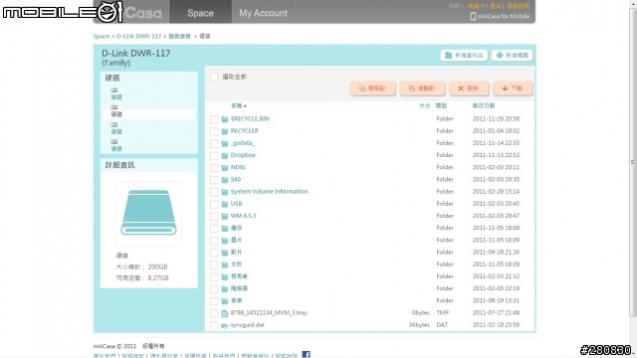Viewport: 637px width, 358px height.
Task: Tick the select-all (選取全部) checkbox
Action: click(x=214, y=77)
